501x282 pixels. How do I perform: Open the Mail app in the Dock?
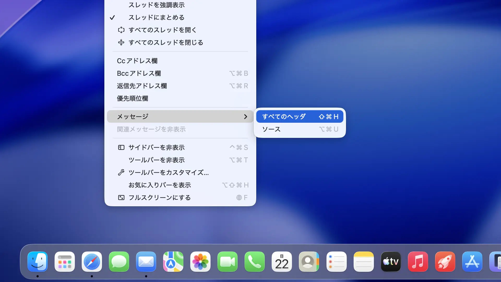pyautogui.click(x=146, y=262)
